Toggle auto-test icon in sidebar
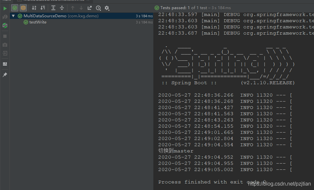This screenshot has height=190, width=314. coord(5,25)
